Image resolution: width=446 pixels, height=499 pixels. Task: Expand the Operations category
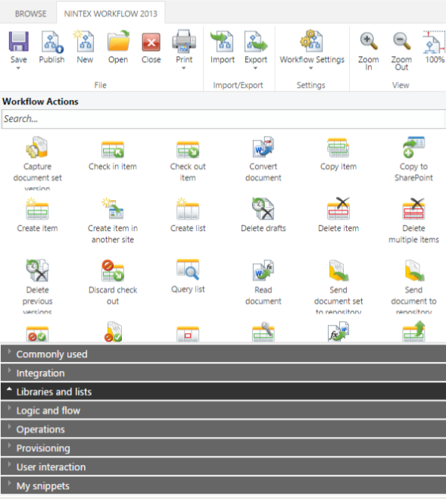(223, 429)
